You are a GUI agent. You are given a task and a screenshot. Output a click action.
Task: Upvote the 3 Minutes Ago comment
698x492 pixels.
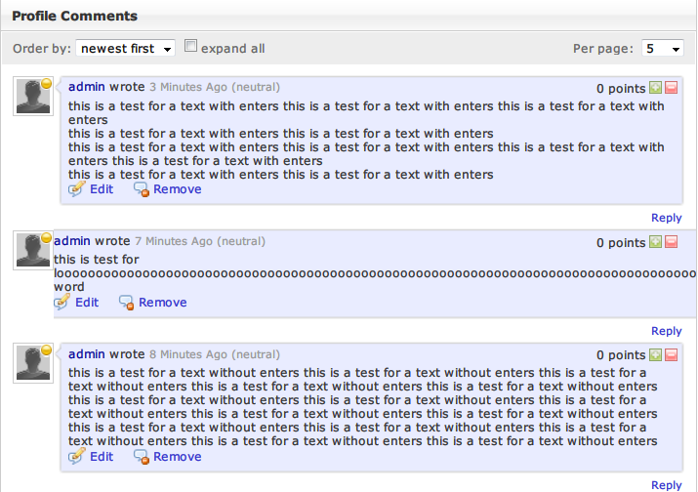click(656, 89)
